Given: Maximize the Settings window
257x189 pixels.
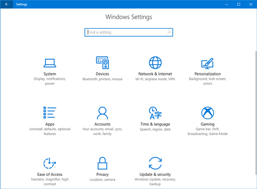Looking at the screenshot, I should [239, 4].
